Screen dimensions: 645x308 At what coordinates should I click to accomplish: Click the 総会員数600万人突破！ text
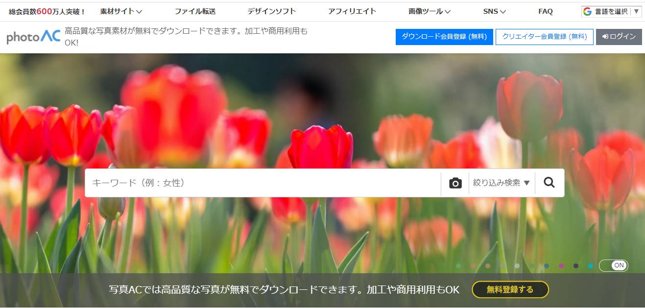click(48, 11)
